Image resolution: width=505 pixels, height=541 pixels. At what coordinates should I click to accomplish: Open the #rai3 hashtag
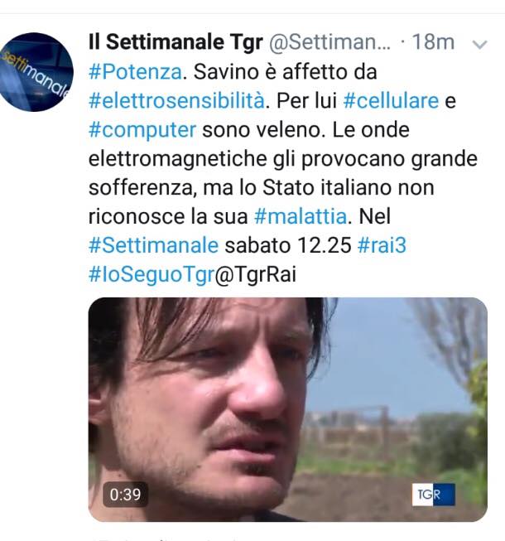[382, 245]
